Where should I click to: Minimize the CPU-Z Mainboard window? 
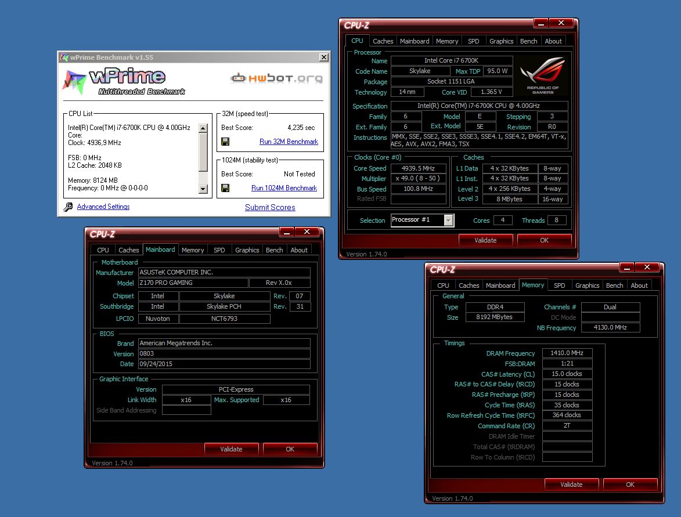(287, 232)
